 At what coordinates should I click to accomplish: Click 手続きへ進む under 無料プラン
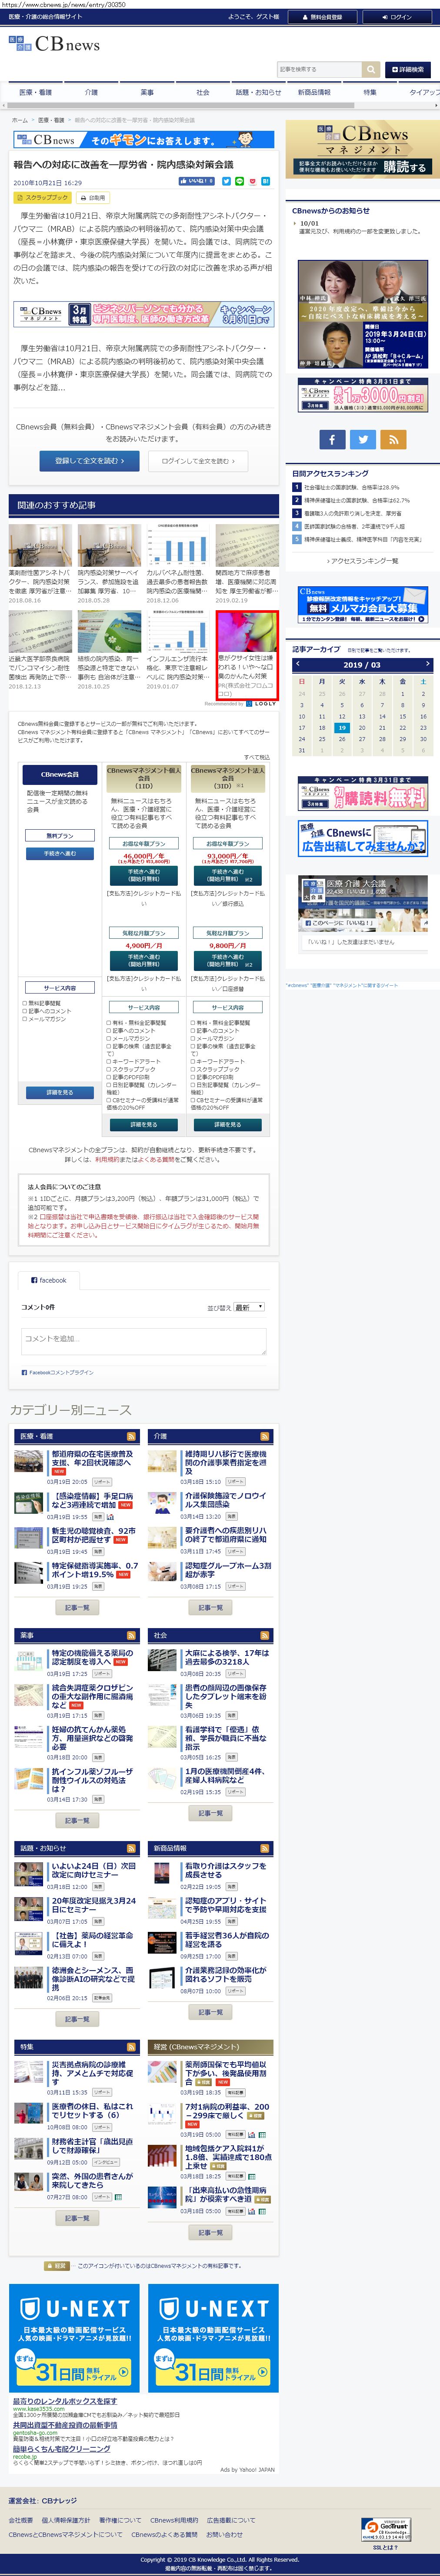point(60,853)
